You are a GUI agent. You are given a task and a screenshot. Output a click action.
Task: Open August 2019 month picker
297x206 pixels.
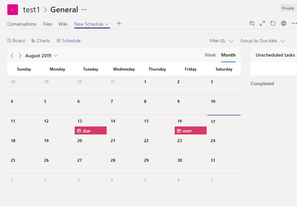(x=41, y=56)
